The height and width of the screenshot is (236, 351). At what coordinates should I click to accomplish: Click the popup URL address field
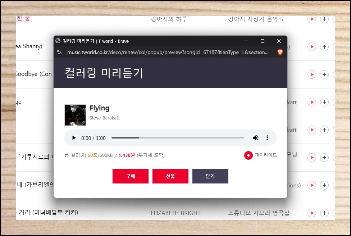click(168, 52)
